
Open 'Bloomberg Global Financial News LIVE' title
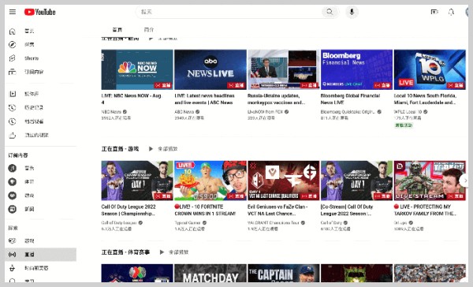pos(351,99)
